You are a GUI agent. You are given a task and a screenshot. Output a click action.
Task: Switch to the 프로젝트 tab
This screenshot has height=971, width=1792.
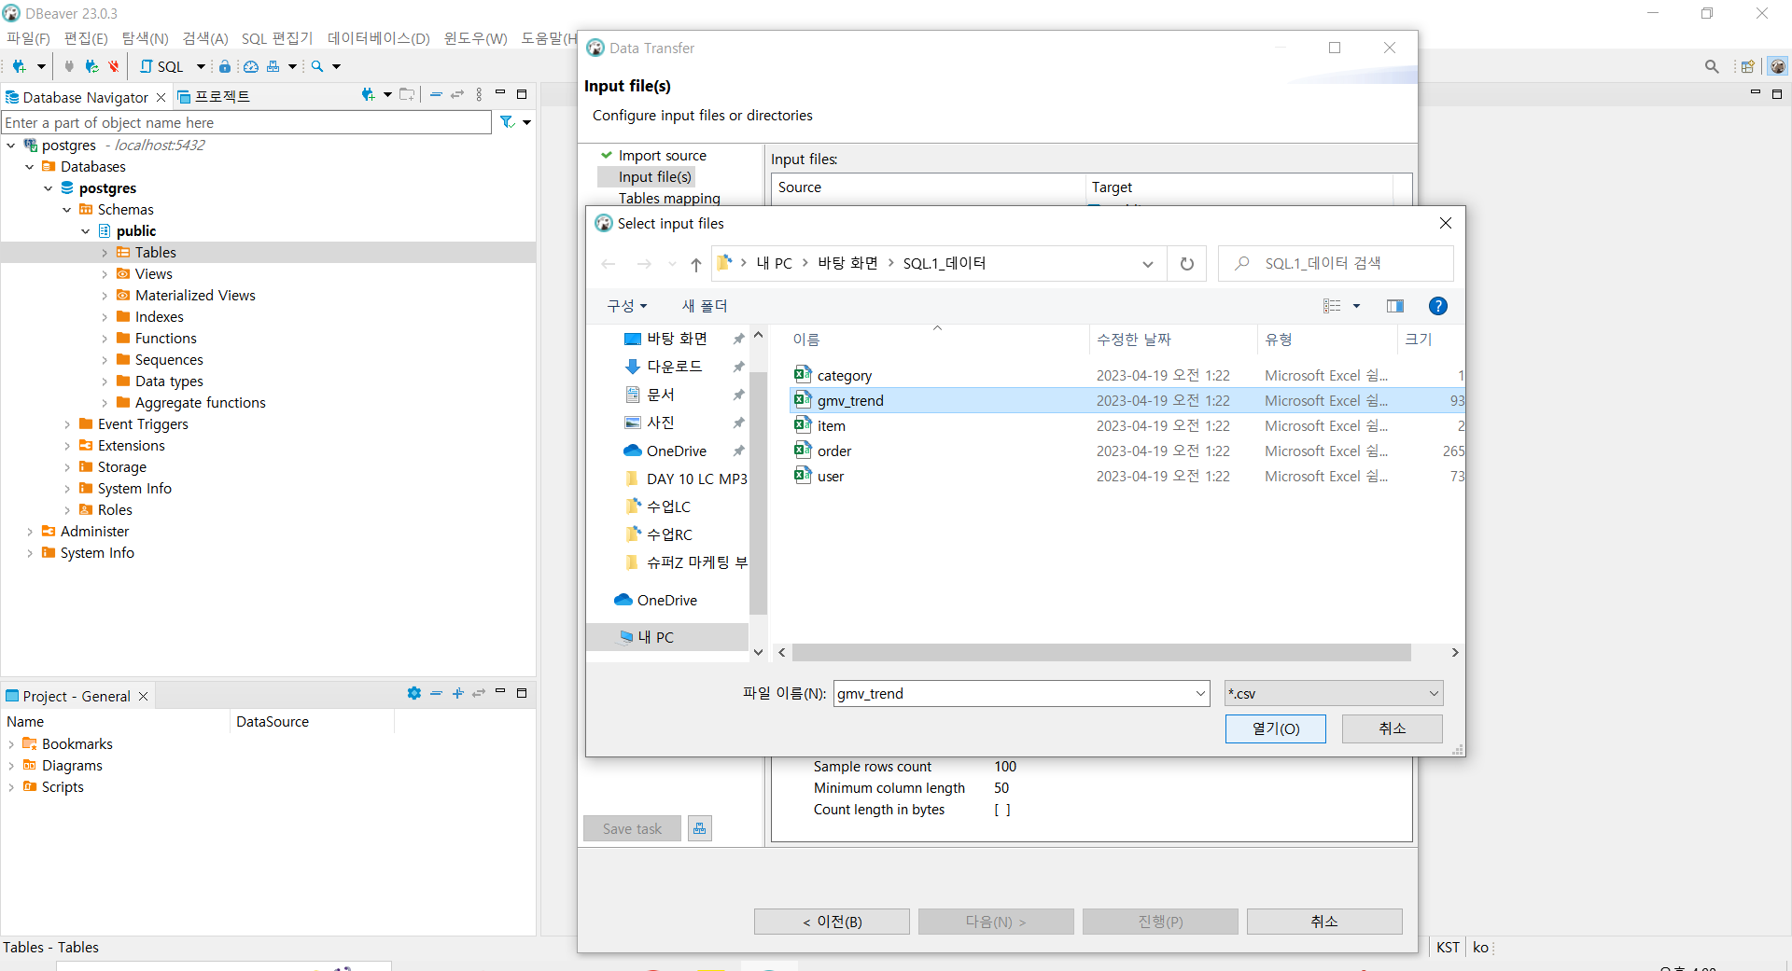click(x=214, y=97)
